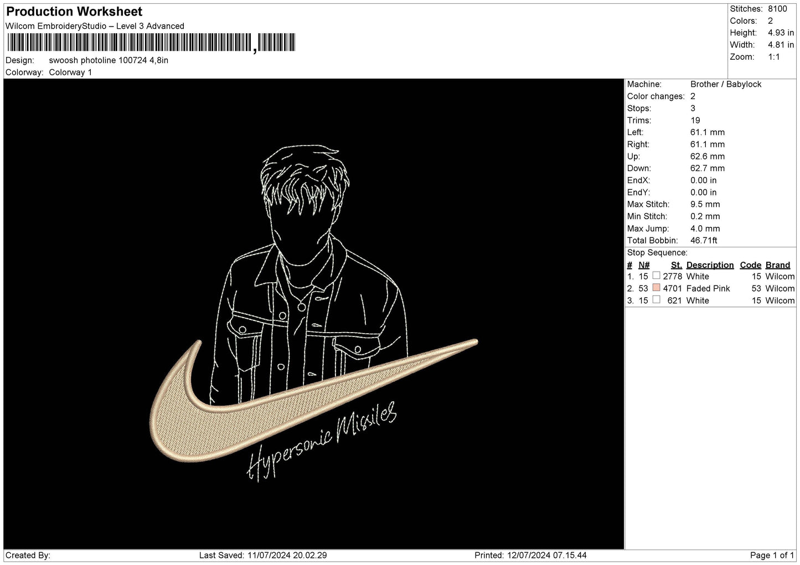Select Max Stitch value '9.5 mm'
Image resolution: width=800 pixels, height=565 pixels.
[x=705, y=204]
